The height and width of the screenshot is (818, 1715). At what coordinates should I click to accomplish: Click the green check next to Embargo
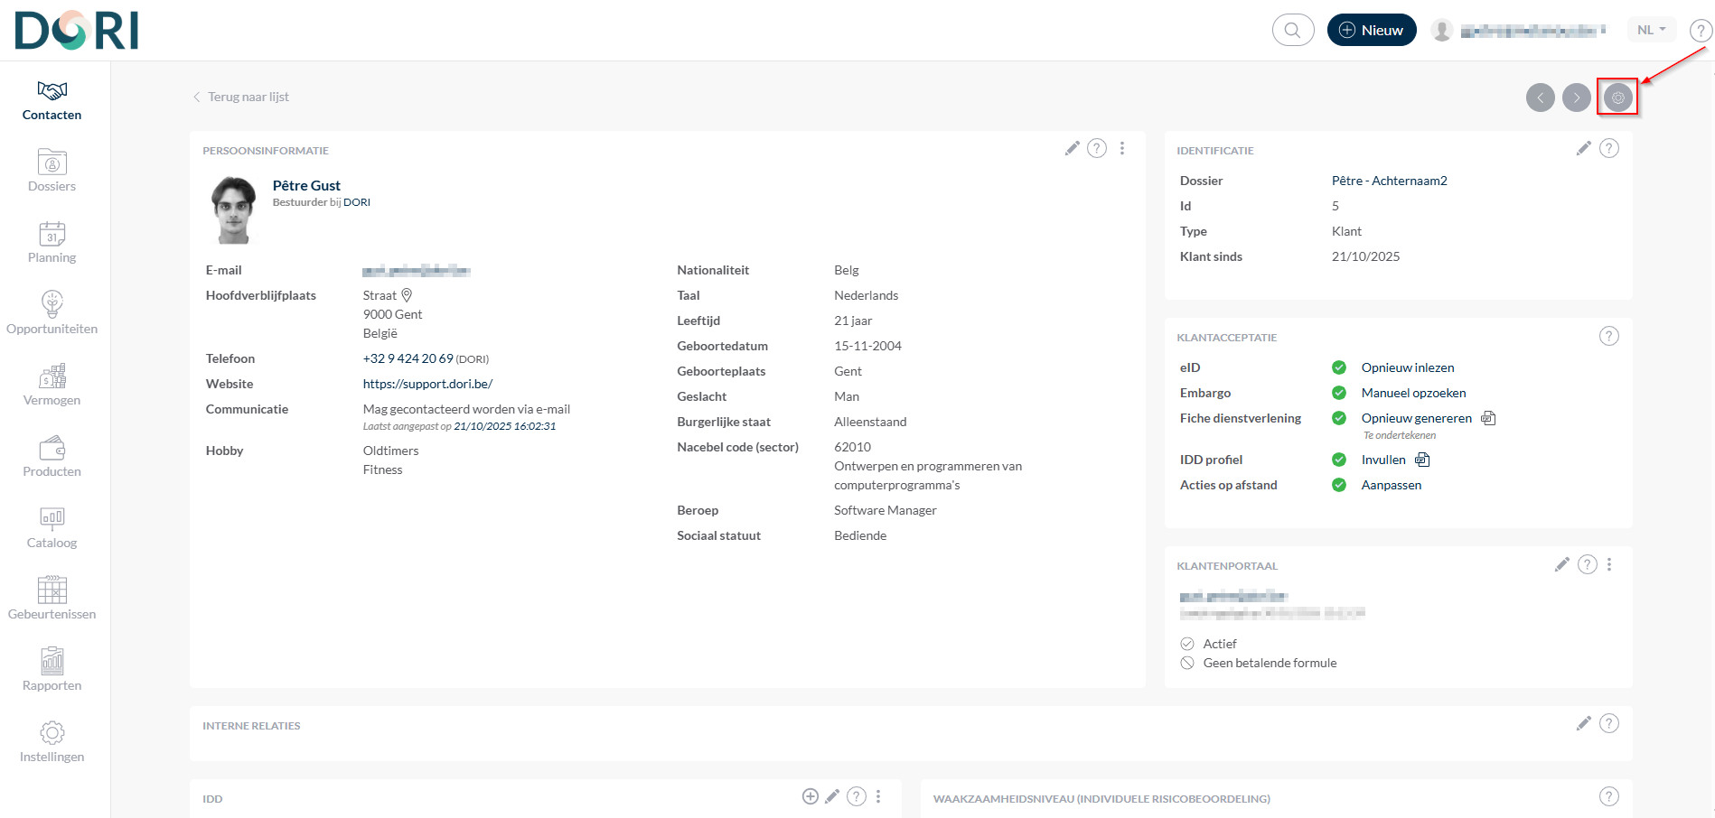click(1339, 393)
